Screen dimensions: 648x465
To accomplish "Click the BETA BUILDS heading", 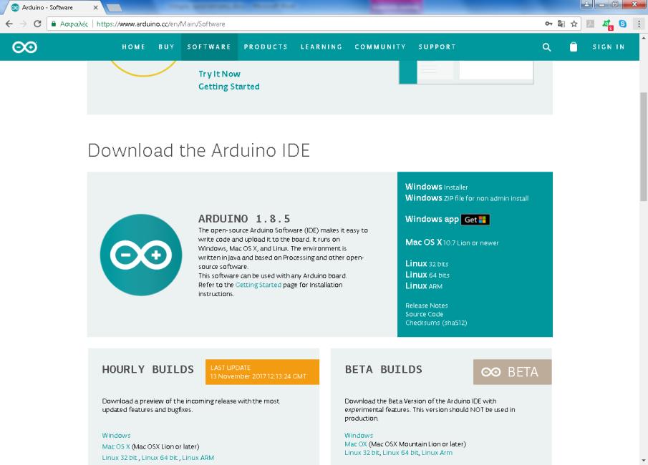I will click(384, 369).
